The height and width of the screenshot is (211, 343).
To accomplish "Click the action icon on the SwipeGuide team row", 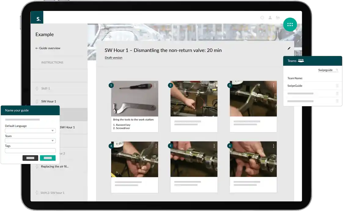I will tap(337, 86).
